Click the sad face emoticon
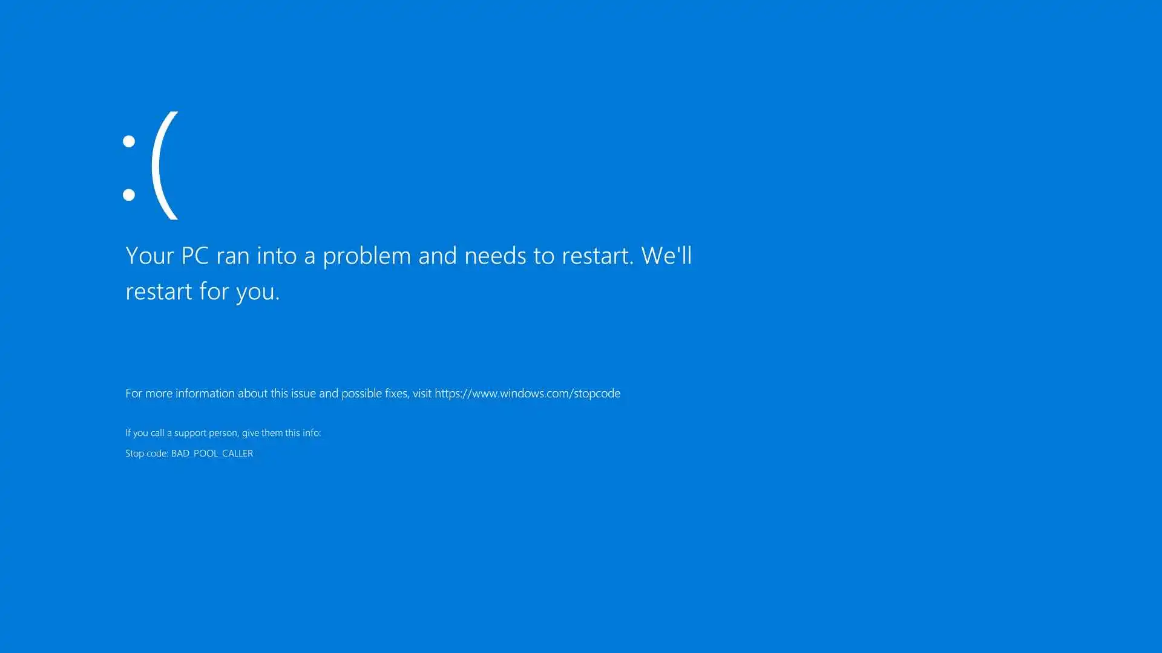Screen dimensions: 1162x653 151,165
